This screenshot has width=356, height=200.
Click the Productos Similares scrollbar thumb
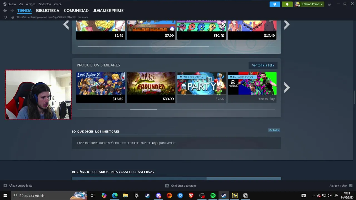[144, 109]
